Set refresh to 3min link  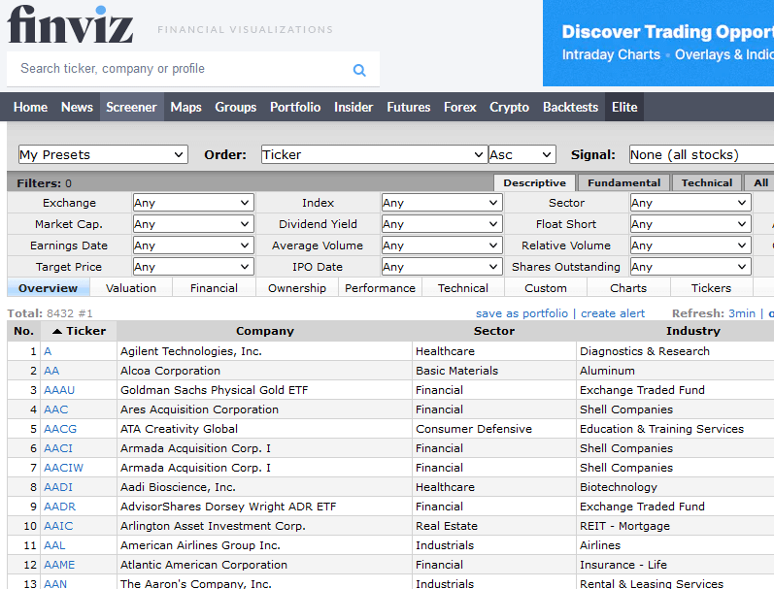click(742, 313)
